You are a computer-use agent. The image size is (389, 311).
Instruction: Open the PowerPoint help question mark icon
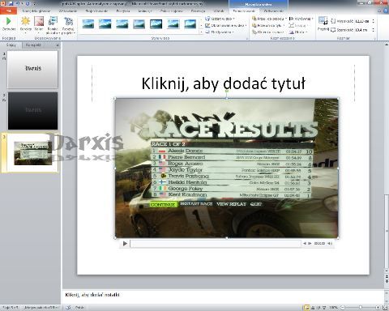pyautogui.click(x=386, y=11)
